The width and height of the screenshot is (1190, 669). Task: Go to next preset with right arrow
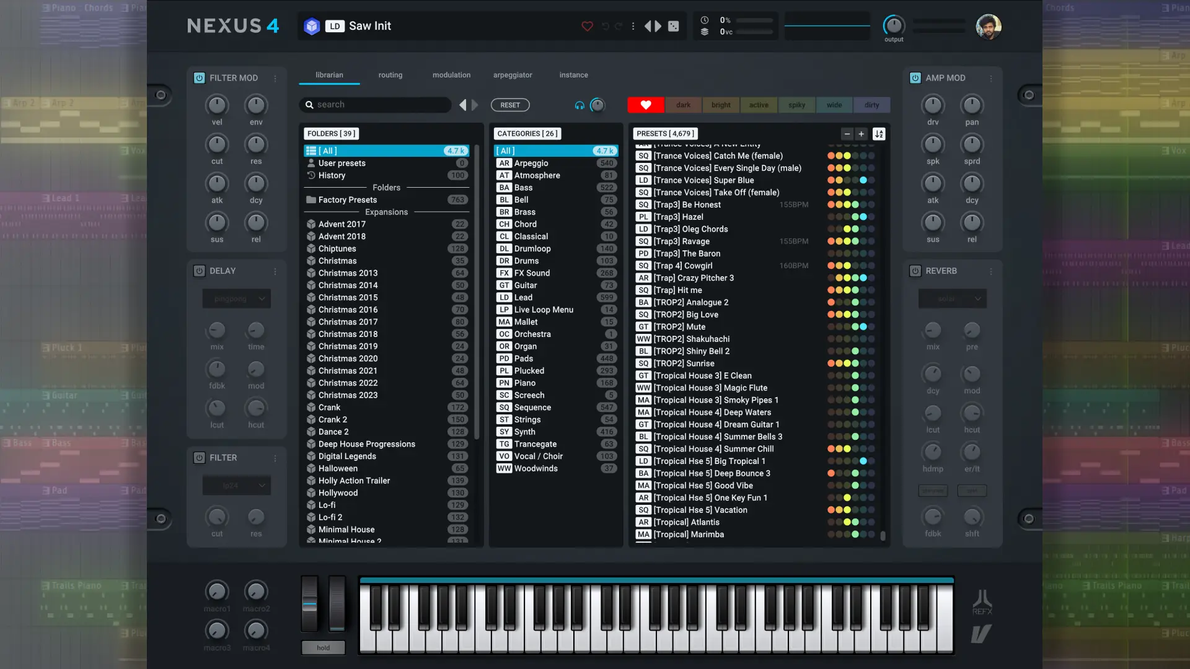(658, 26)
